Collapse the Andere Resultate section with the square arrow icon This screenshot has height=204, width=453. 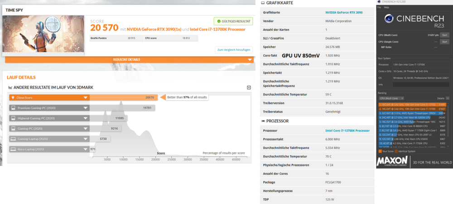point(249,88)
